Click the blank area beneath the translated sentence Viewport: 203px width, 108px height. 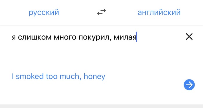pos(90,93)
